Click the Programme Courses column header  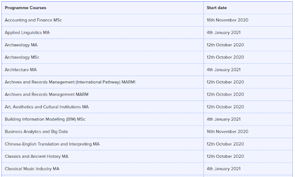coord(25,8)
